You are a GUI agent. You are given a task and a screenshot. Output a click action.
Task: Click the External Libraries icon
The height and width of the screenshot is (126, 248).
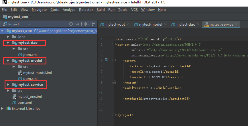9,109
